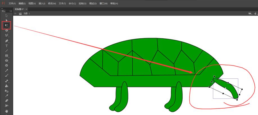The image size is (258, 115).
Task: Close the 无标题-1 document tab
Action: click(x=26, y=9)
